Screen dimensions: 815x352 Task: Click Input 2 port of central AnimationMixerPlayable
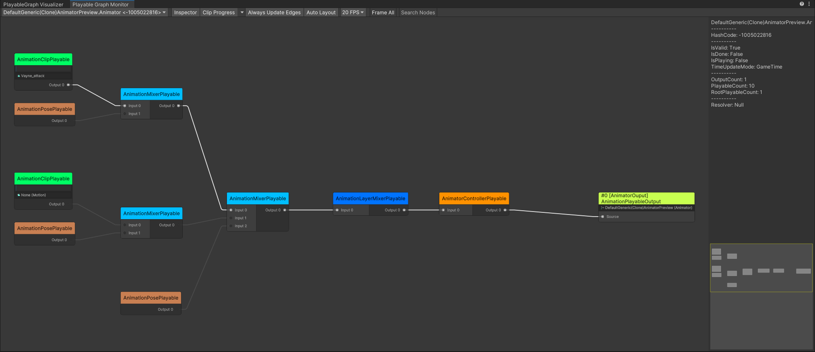pyautogui.click(x=231, y=226)
